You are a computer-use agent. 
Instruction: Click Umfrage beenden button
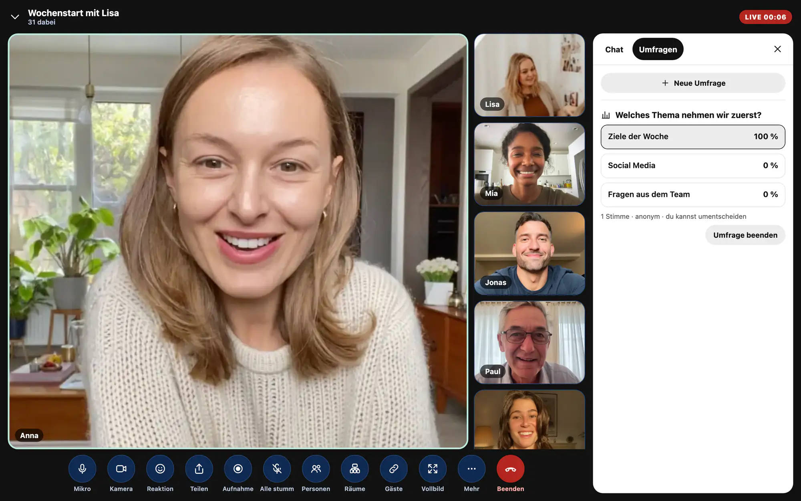(x=745, y=235)
